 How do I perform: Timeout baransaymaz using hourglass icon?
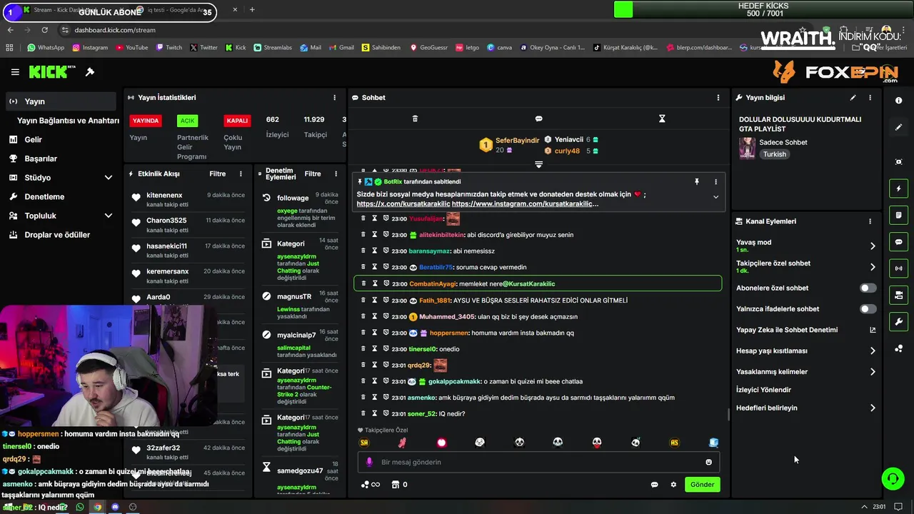[374, 251]
